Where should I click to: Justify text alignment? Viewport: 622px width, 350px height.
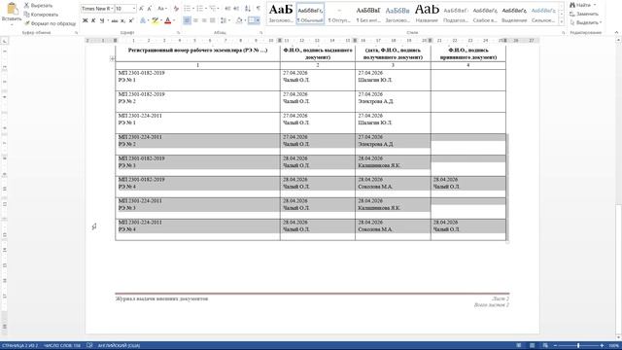[x=213, y=20]
